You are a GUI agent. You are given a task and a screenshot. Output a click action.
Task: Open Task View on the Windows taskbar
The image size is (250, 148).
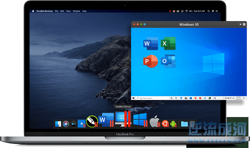click(x=176, y=98)
